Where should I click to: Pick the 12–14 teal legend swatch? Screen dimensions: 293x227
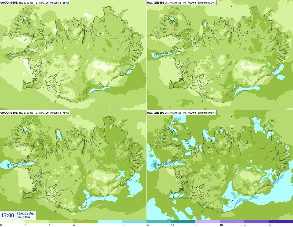159,222
